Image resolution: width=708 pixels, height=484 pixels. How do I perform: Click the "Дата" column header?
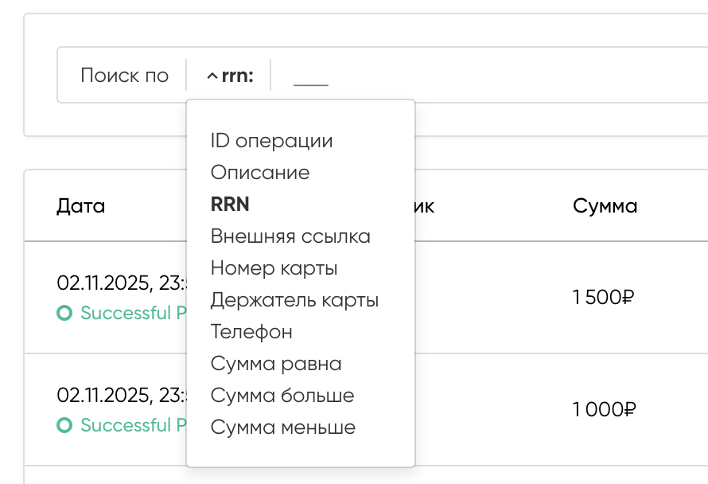pos(81,206)
